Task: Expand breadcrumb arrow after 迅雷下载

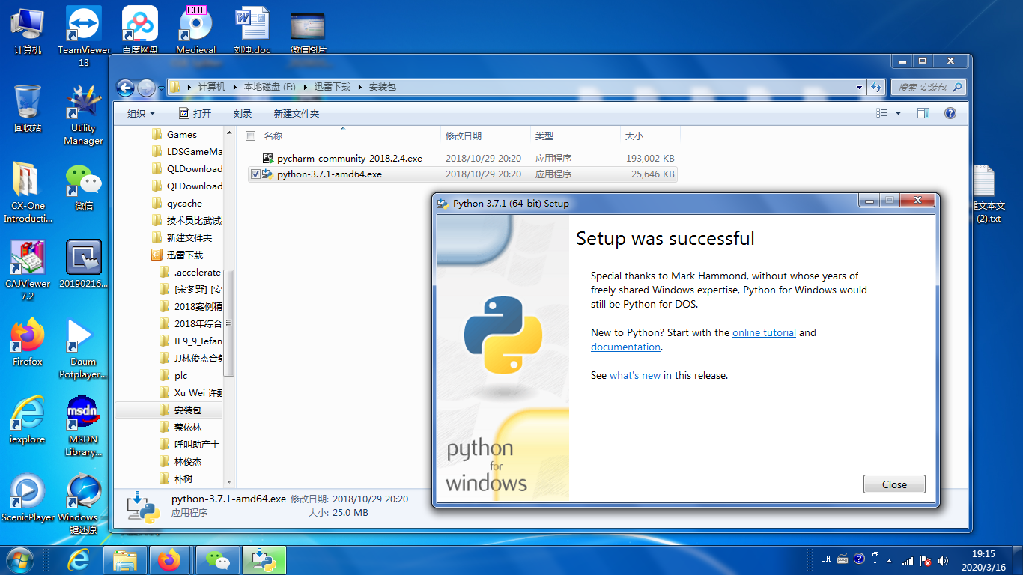Action: [360, 87]
